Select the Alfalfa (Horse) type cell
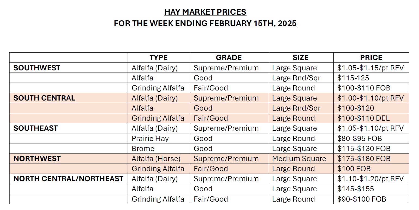The image size is (419, 210). [156, 159]
